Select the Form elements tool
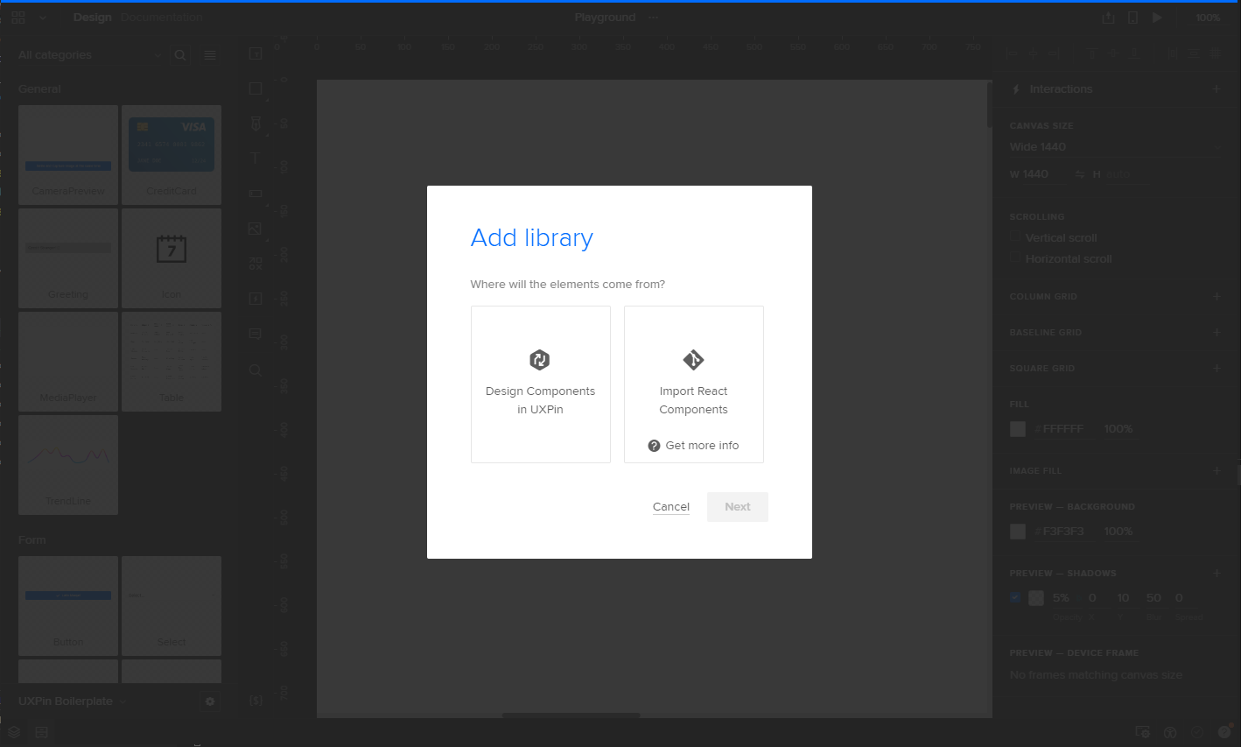This screenshot has width=1241, height=747. (255, 264)
